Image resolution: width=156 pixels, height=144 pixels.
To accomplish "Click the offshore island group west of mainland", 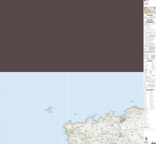I will [x=49, y=109].
